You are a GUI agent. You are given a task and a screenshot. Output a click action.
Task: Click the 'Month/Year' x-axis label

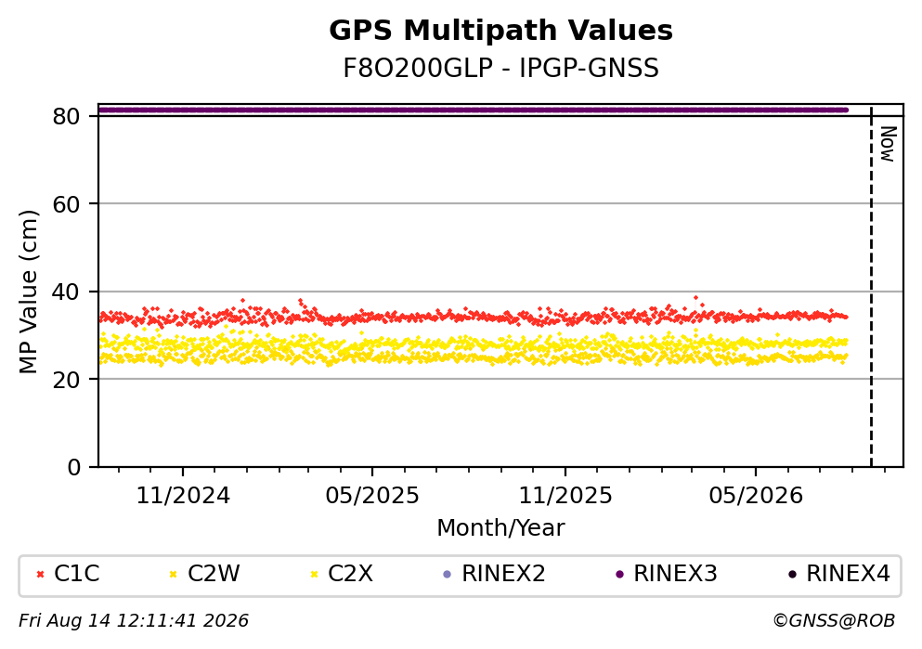click(x=500, y=528)
